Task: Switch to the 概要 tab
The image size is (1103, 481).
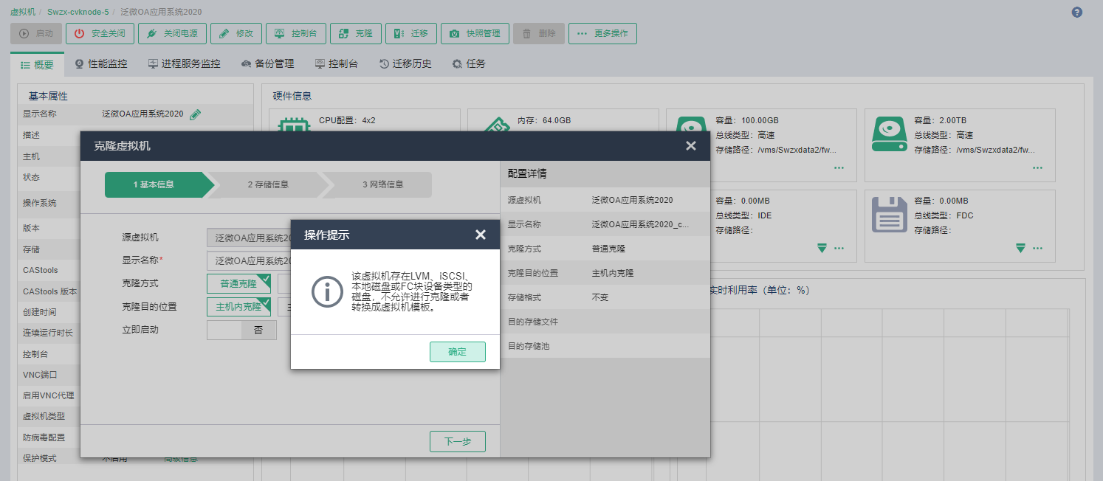Action: click(x=37, y=64)
